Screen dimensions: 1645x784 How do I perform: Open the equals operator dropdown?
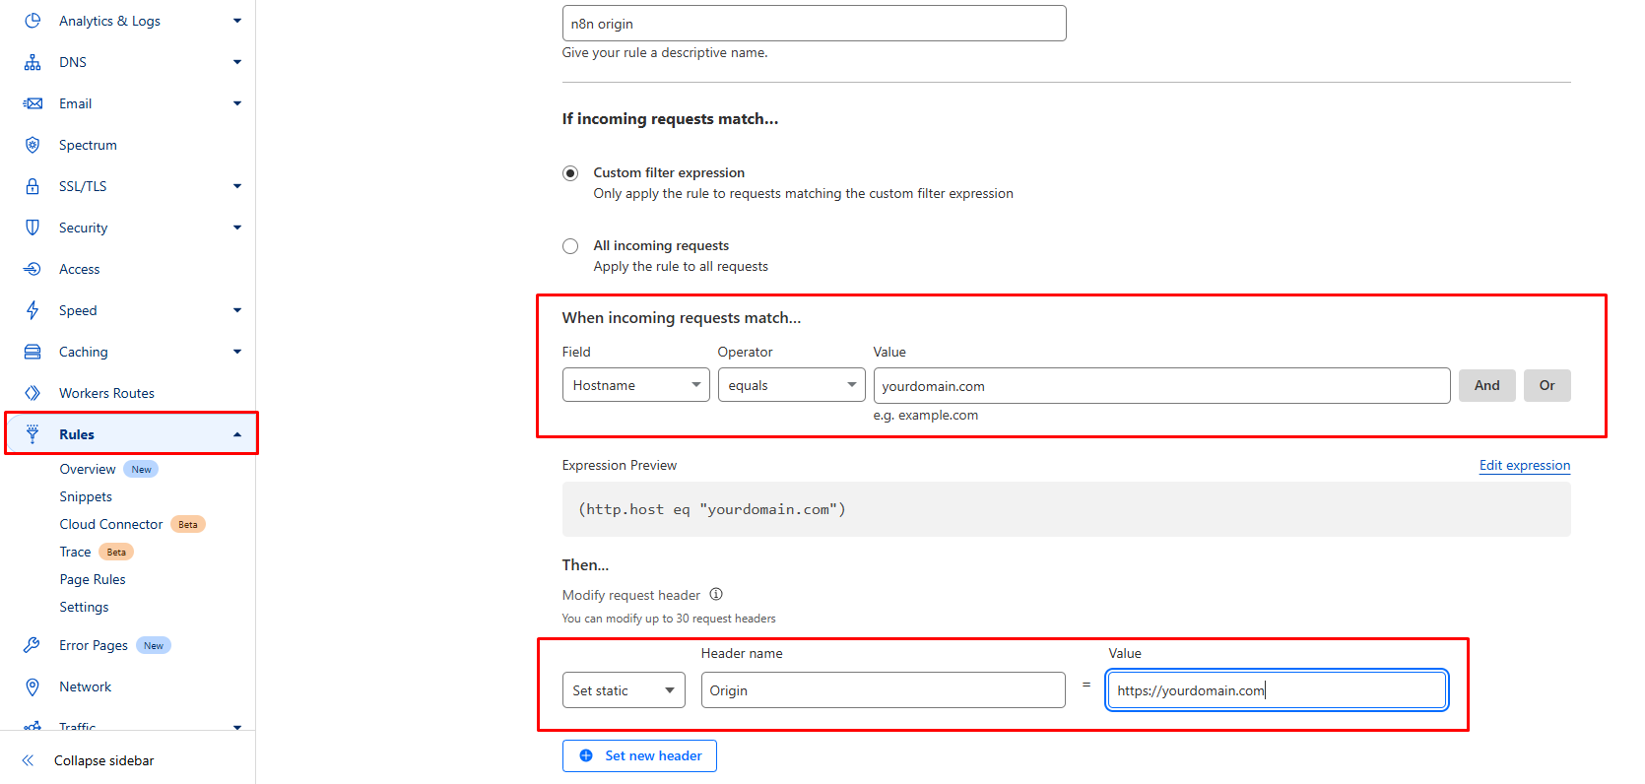click(791, 385)
